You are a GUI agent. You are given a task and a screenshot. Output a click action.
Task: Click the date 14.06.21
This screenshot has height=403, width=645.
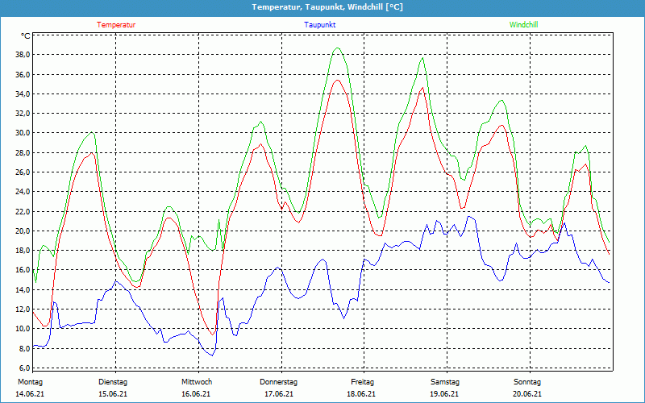point(30,394)
